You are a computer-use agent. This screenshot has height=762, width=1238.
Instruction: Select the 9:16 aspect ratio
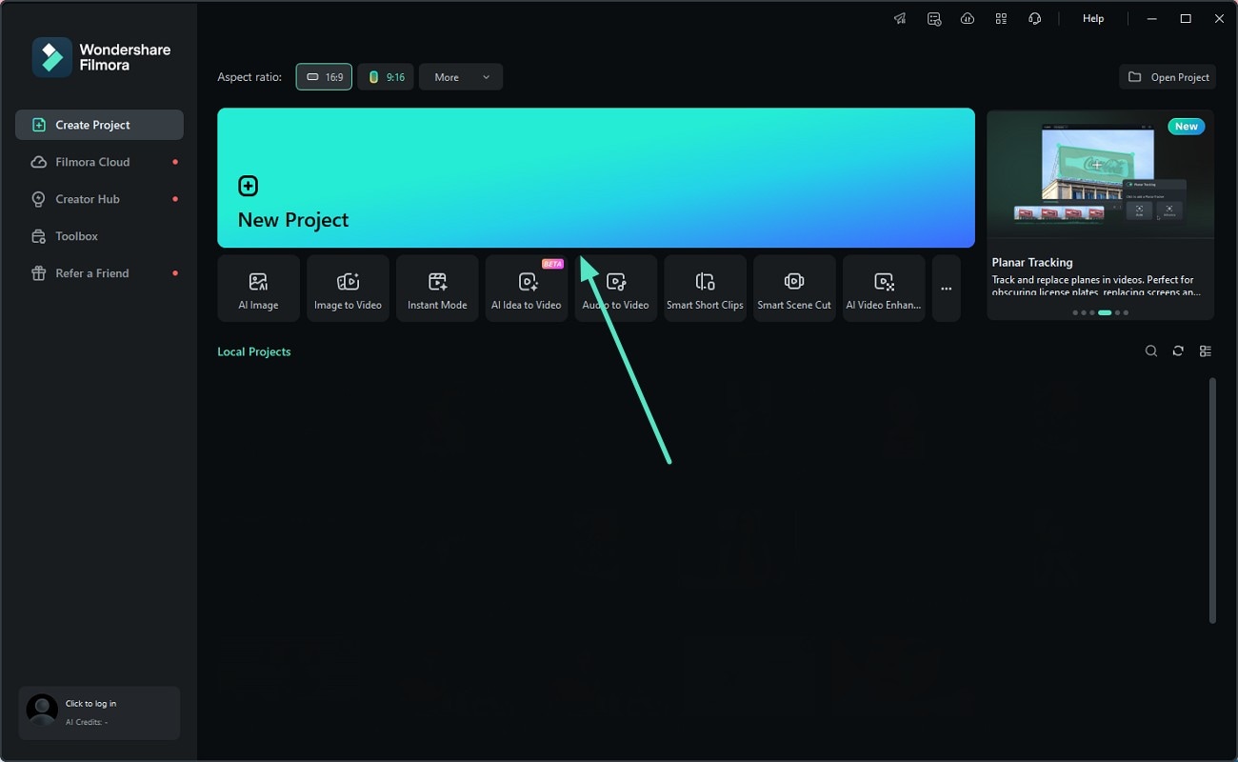[386, 77]
